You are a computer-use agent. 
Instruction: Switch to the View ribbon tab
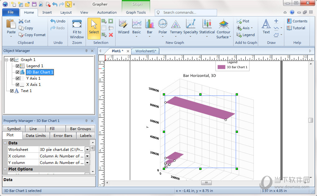pyautogui.click(x=84, y=12)
